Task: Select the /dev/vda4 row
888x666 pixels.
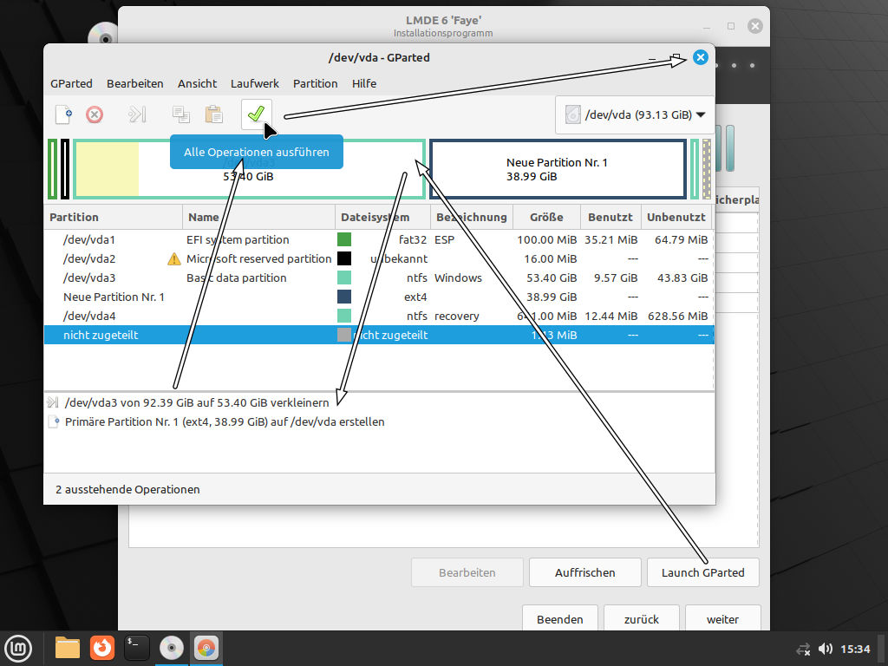Action: pos(379,316)
